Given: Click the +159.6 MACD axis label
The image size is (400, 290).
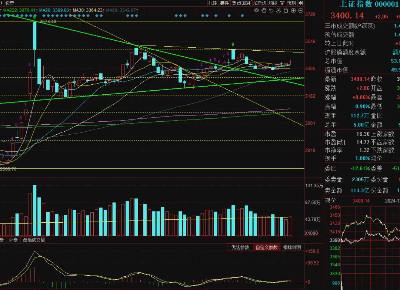Looking at the screenshot, I should click(x=312, y=251).
